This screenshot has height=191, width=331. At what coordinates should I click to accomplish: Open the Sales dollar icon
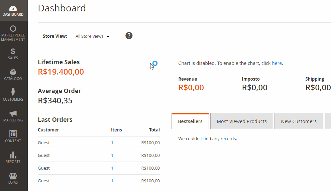point(13,51)
